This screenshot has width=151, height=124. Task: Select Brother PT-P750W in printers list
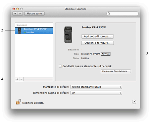click(x=34, y=31)
